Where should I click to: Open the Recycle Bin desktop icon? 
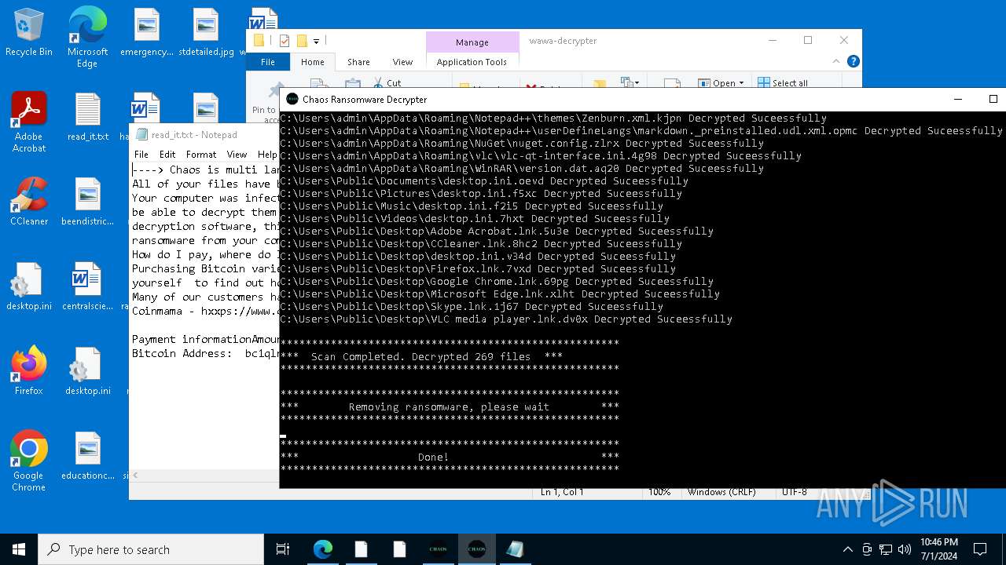coord(29,31)
